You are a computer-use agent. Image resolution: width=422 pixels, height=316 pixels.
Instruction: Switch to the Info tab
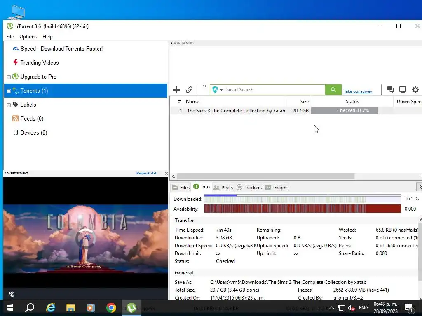coord(202,187)
